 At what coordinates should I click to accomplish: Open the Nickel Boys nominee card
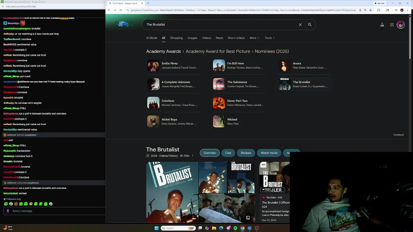(174, 121)
